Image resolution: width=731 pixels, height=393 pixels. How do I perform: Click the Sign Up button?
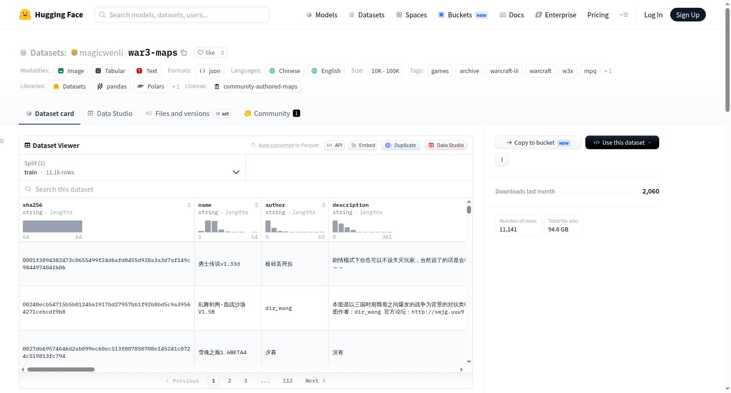pyautogui.click(x=688, y=15)
